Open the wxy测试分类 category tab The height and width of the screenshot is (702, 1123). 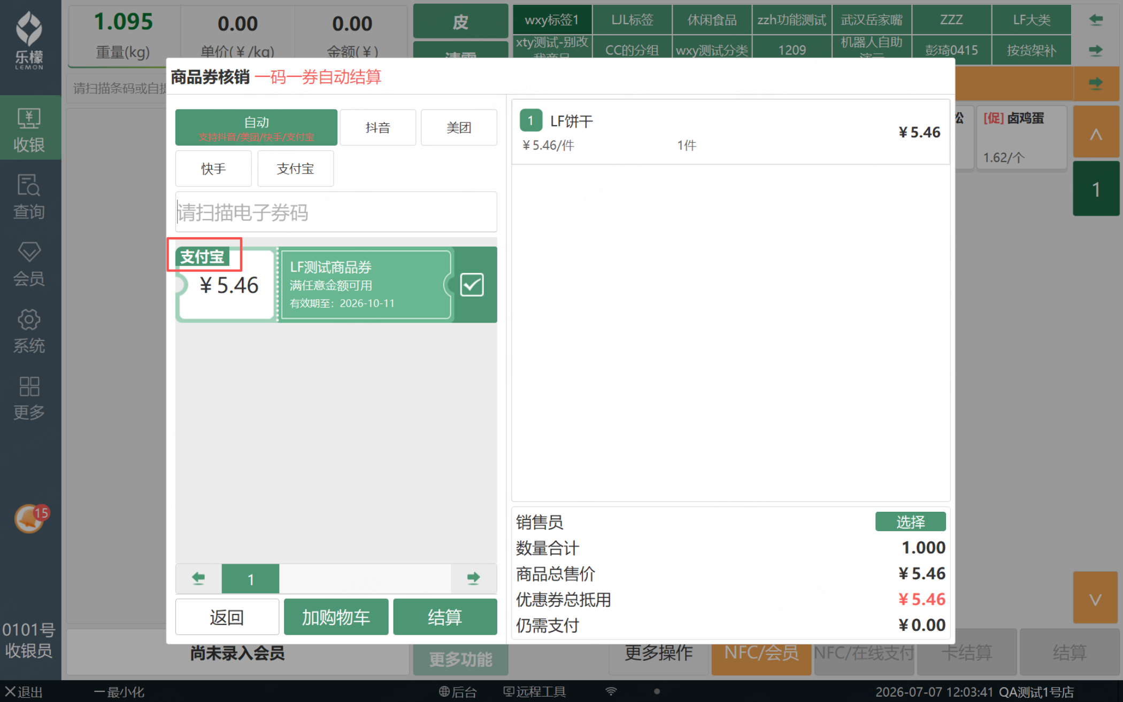[x=712, y=50]
